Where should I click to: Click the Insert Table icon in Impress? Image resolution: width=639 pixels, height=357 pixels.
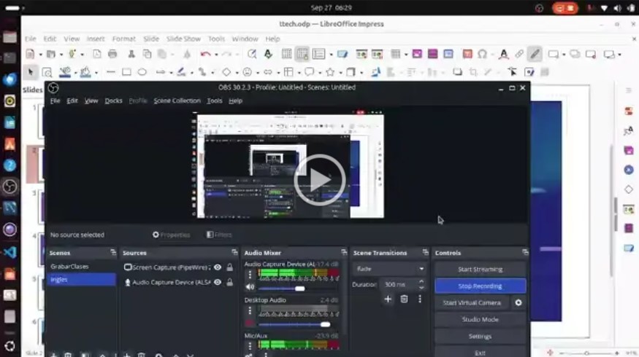click(x=395, y=54)
